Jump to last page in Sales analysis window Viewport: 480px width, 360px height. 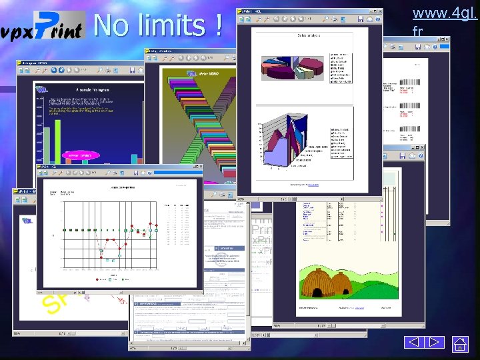pyautogui.click(x=301, y=19)
